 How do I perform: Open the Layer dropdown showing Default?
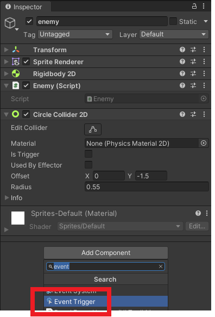pyautogui.click(x=174, y=34)
